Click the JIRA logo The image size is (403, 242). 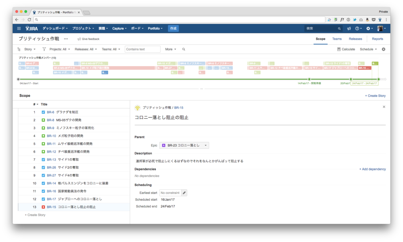point(31,28)
